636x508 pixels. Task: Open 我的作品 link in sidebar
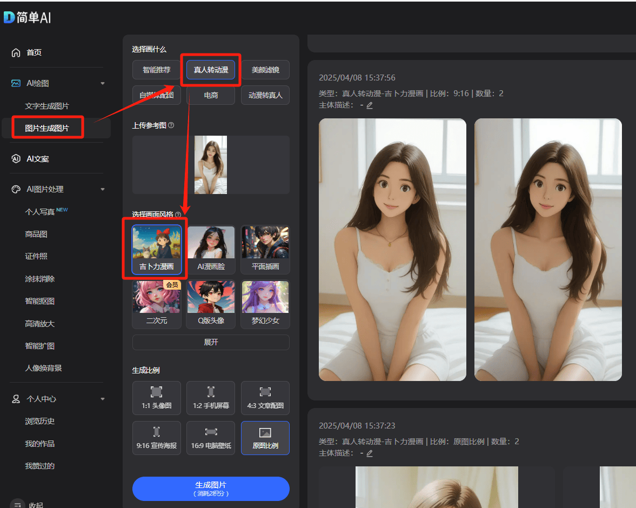(39, 444)
